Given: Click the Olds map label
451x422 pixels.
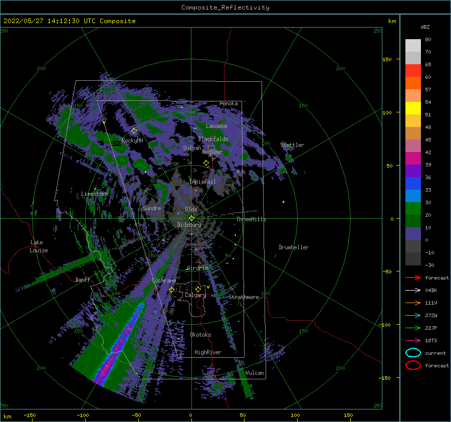Looking at the screenshot, I should pyautogui.click(x=191, y=209).
